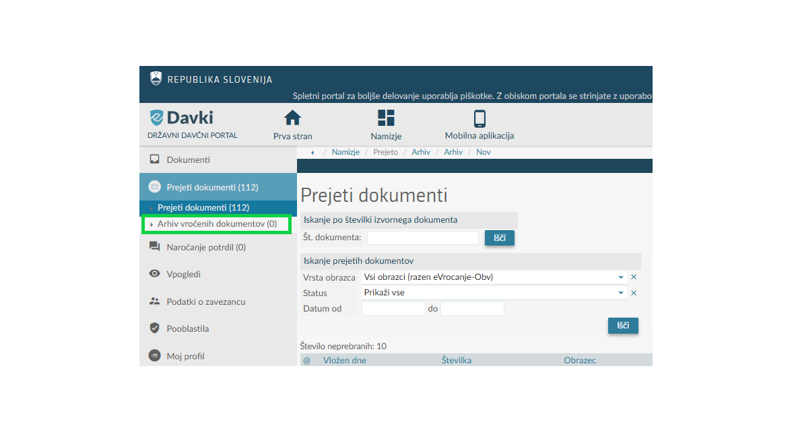Click the Število neprebranih: 10 text
The image size is (792, 432).
343,346
